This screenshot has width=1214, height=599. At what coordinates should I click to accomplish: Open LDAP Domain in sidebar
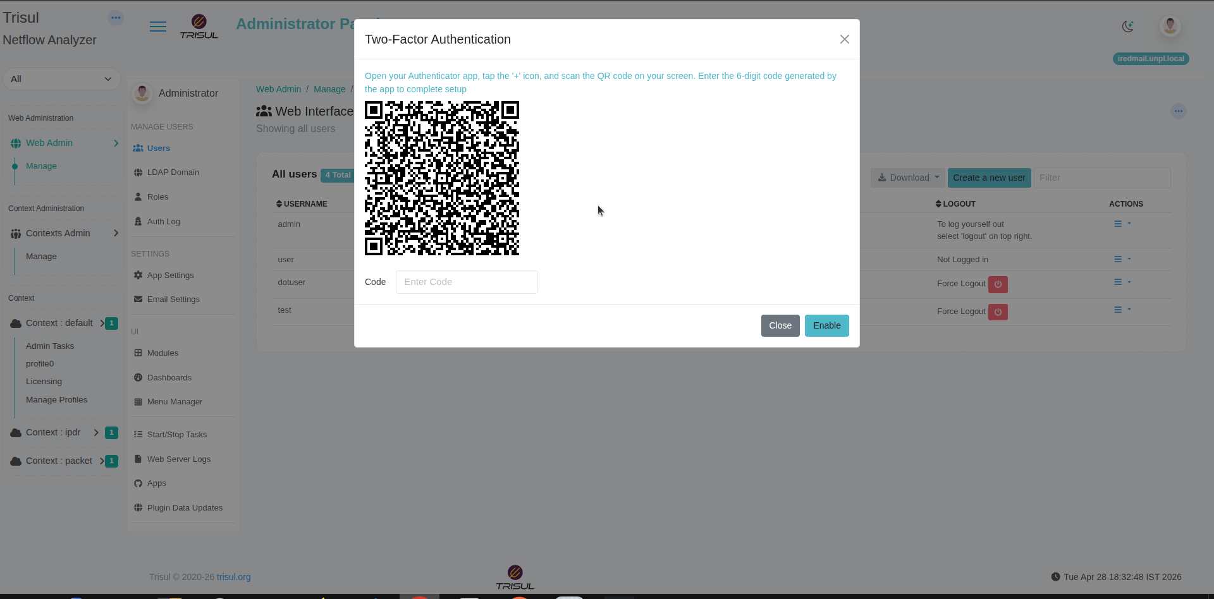[x=173, y=172]
